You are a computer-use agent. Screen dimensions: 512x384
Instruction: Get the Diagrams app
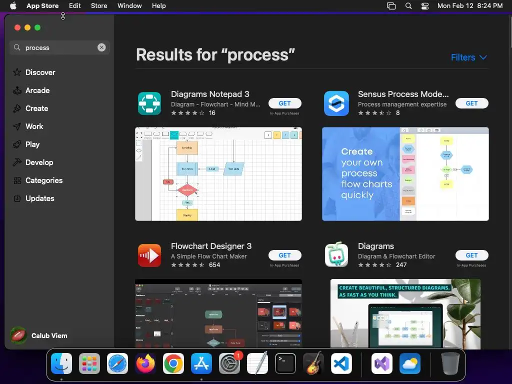[x=472, y=255]
